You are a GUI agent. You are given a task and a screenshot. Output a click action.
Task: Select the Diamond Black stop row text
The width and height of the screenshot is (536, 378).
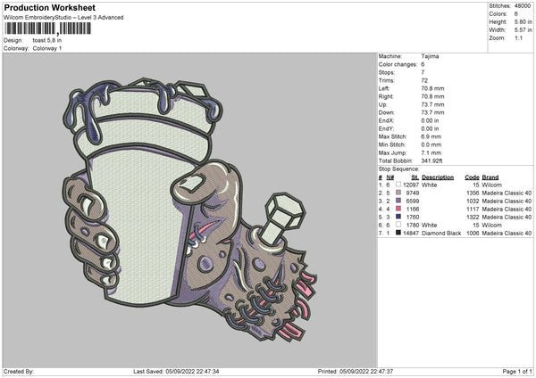[x=442, y=232]
